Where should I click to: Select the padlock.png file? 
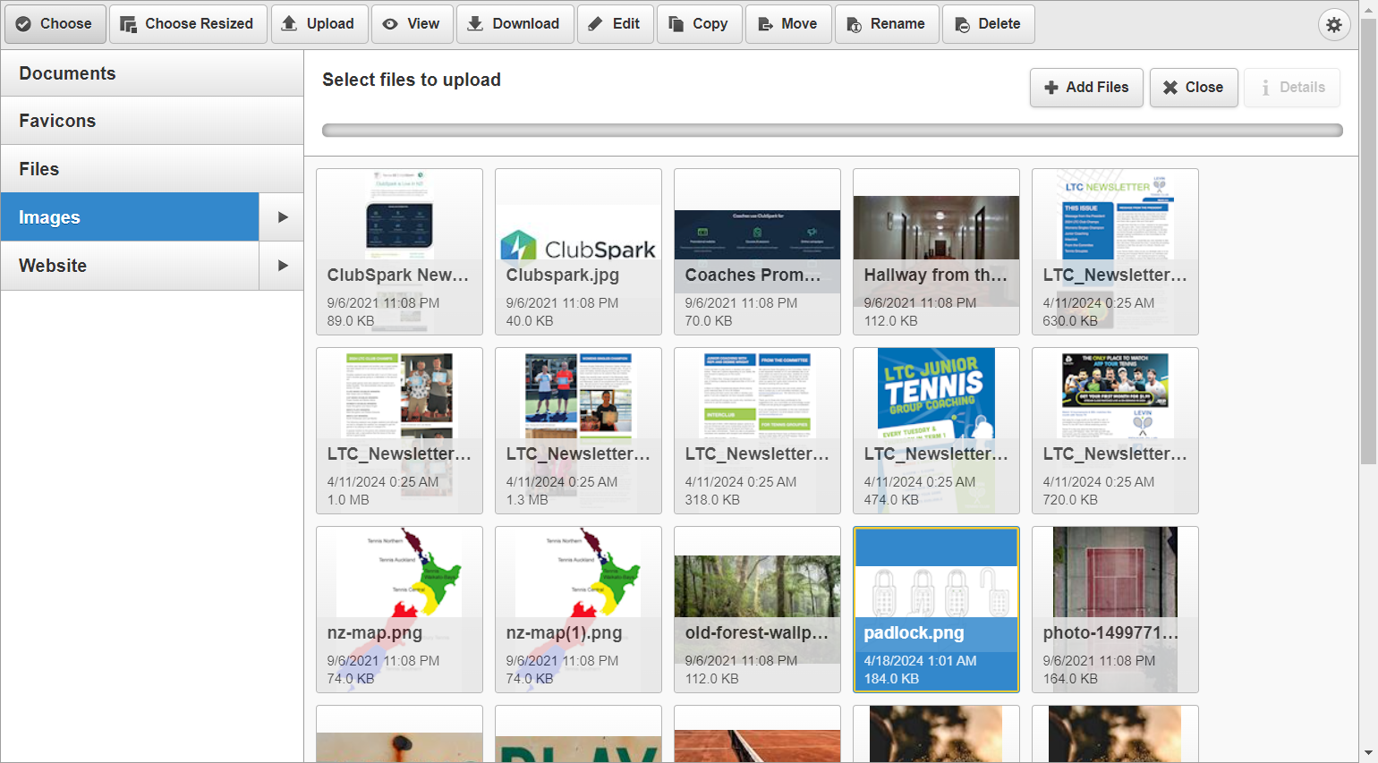click(936, 609)
